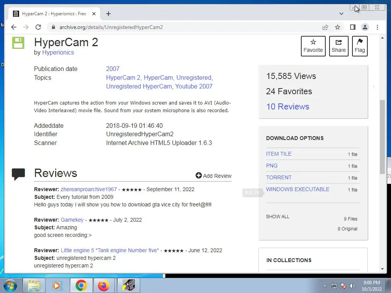Open reviewer zhereanproarchive1967's profile
This screenshot has height=293, width=391.
pos(89,189)
